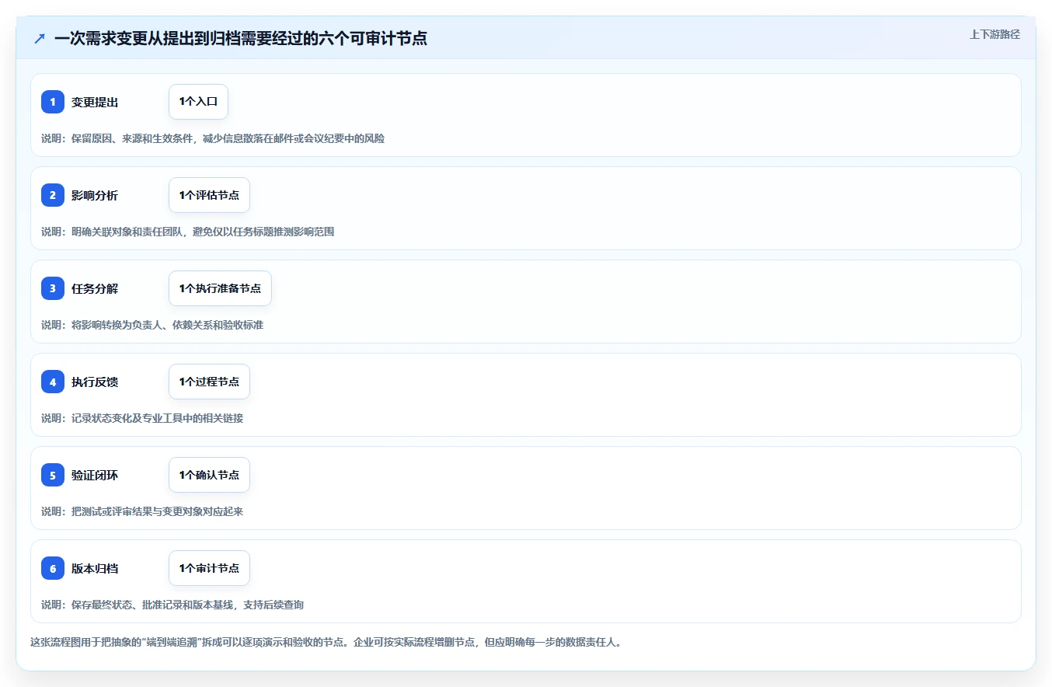
Task: Click the description starting 保存最终状态、批准记录
Action: click(172, 605)
